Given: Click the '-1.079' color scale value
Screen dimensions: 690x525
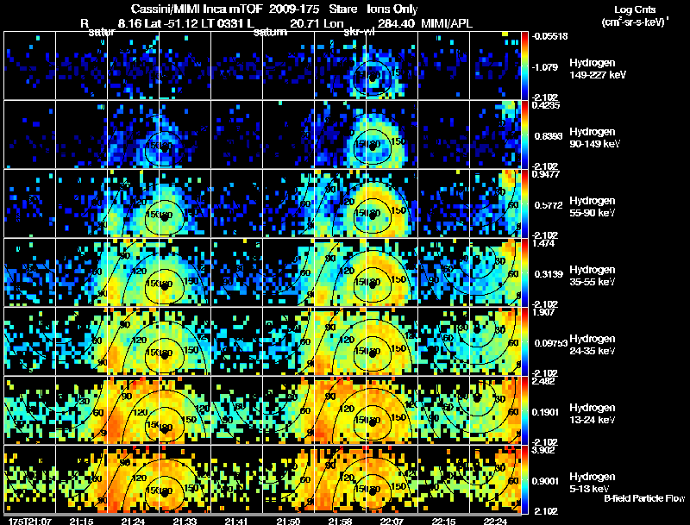Looking at the screenshot, I should click(x=546, y=67).
